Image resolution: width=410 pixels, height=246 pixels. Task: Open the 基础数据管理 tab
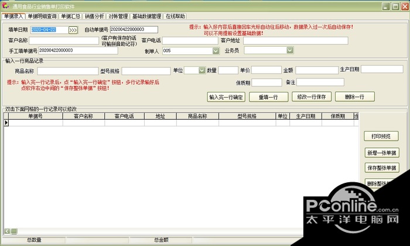146,16
